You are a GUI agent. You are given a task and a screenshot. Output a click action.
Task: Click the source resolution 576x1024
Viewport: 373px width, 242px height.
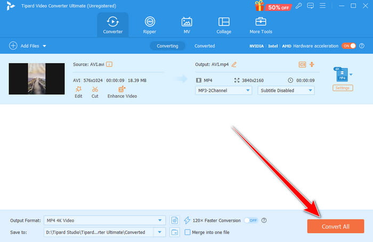[93, 80]
